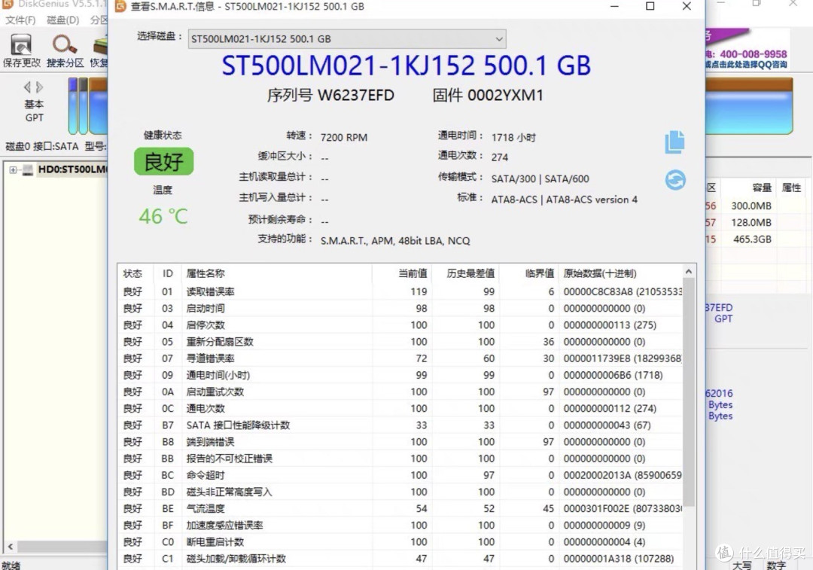Click the 400-008-9958 banner ad in DiskGenius
This screenshot has height=570, width=813.
748,50
